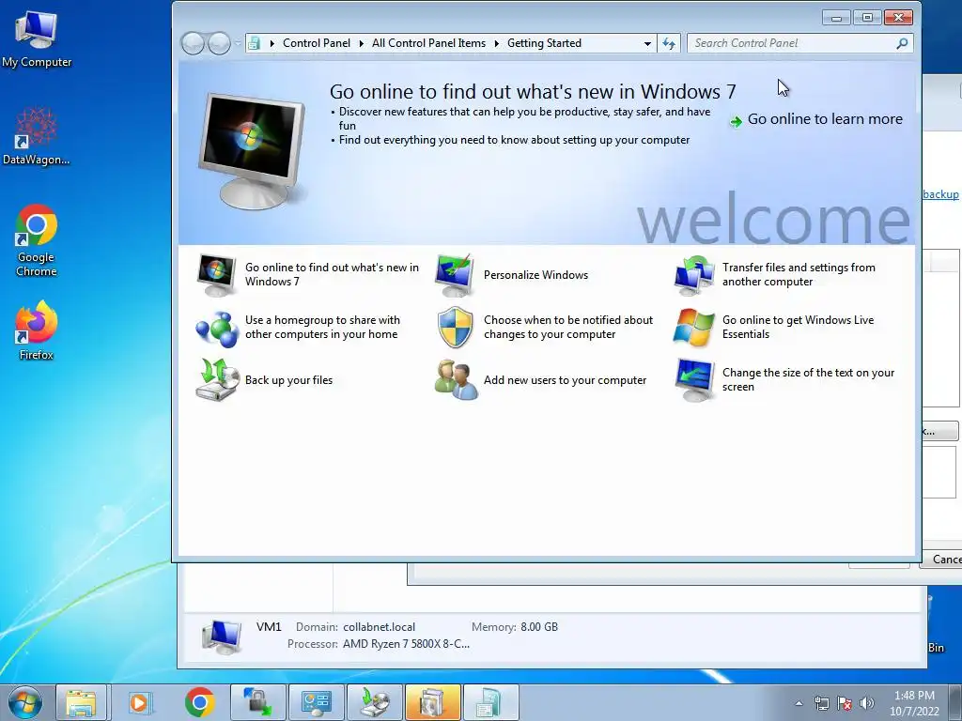Open the Action Center flag tray icon
This screenshot has height=721, width=962.
845,703
